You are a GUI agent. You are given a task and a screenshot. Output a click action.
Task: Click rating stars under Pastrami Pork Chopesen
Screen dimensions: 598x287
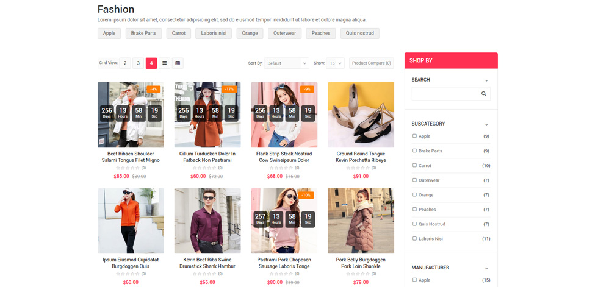[x=281, y=274]
